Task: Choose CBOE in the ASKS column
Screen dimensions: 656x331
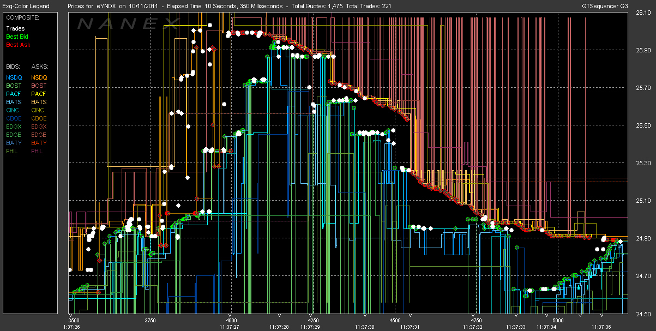Action: pos(39,118)
